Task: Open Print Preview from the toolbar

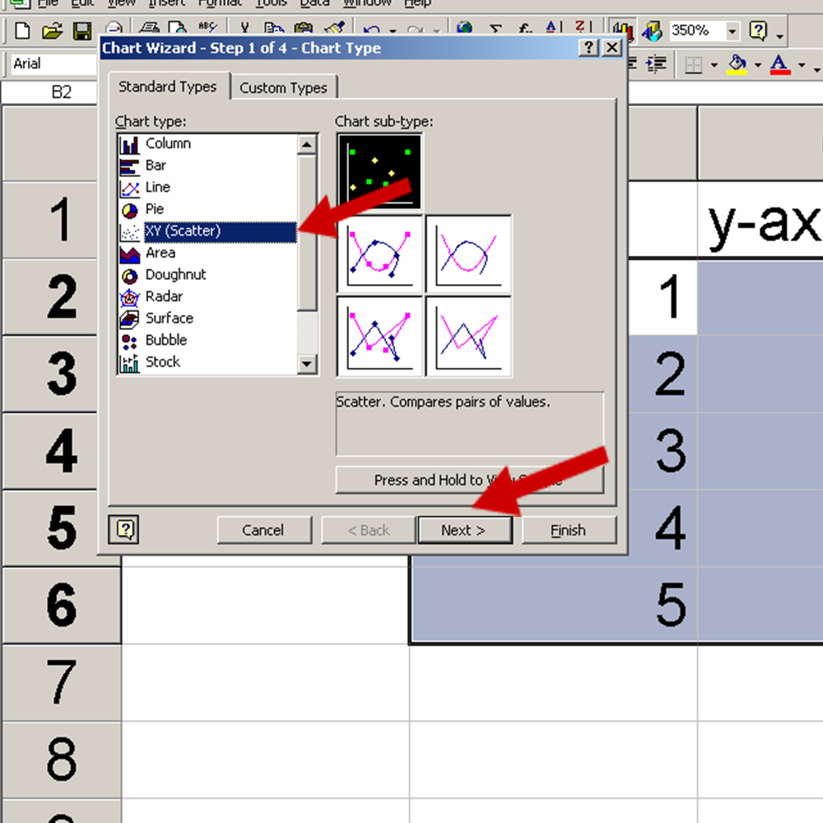Action: pyautogui.click(x=178, y=27)
